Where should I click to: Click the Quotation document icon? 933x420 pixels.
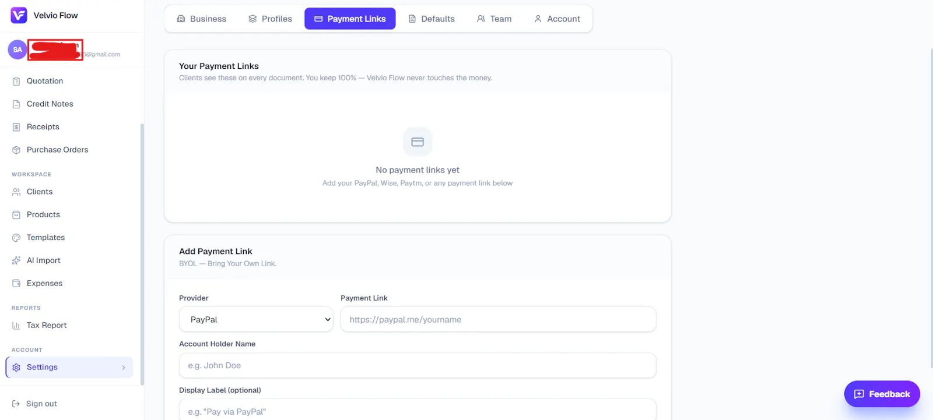16,81
